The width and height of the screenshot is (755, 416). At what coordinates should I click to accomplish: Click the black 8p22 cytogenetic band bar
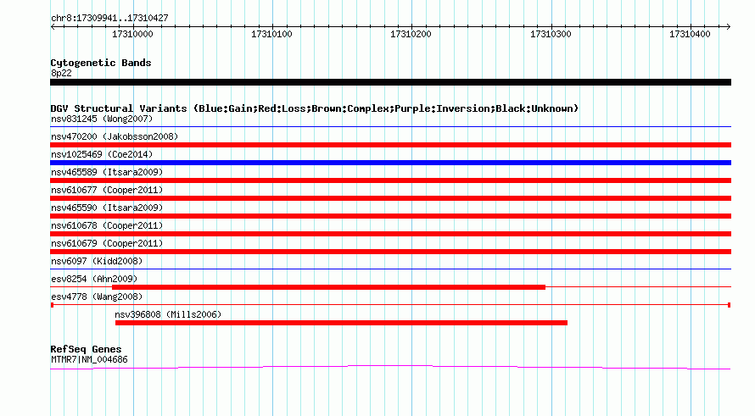(x=390, y=82)
